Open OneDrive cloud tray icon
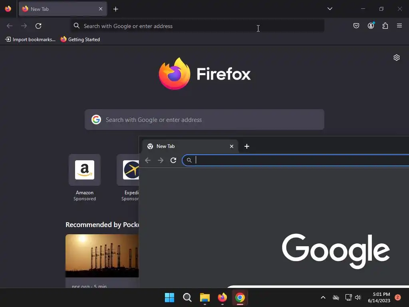Viewport: 409px width, 307px height. [x=336, y=297]
